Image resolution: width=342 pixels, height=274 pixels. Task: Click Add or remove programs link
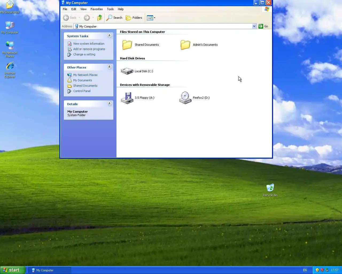coord(89,49)
